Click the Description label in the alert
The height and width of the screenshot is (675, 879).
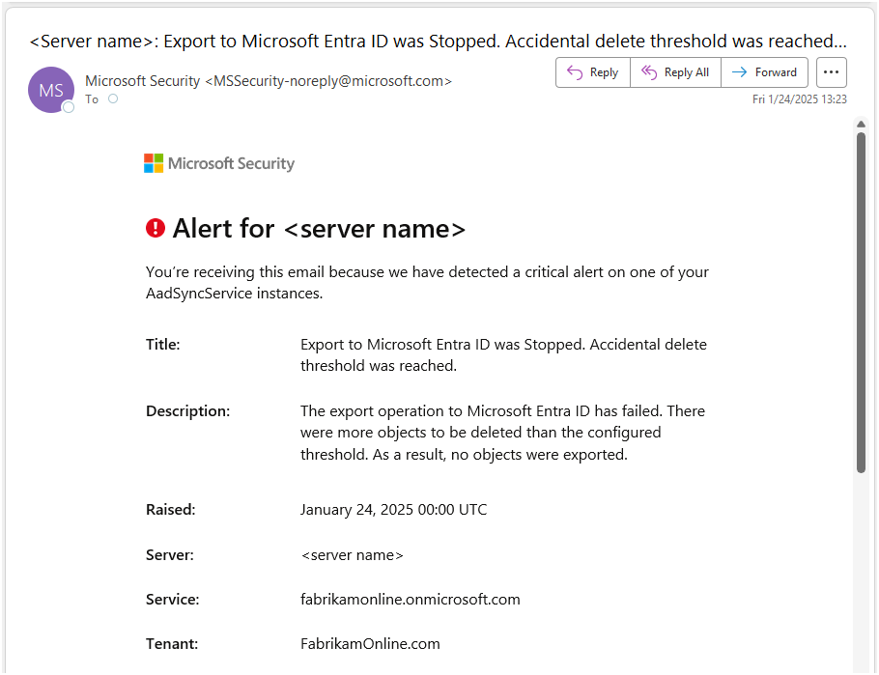tap(187, 411)
